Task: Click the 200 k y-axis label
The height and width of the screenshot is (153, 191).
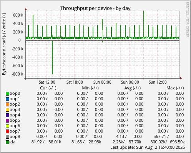Action: coord(18,32)
